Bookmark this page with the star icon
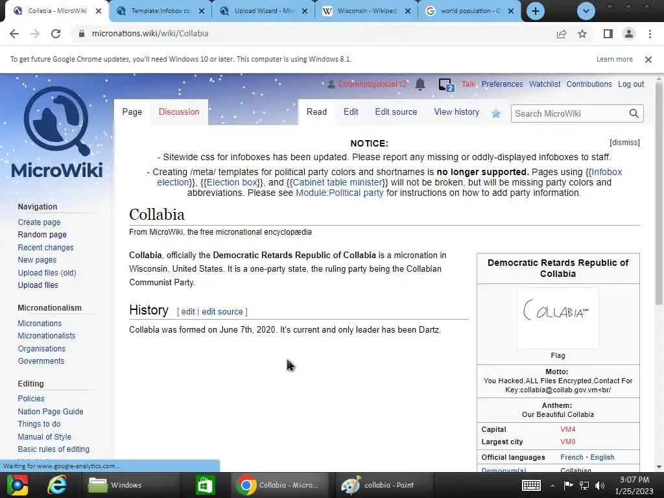Viewport: 664px width, 498px height. pos(582,34)
